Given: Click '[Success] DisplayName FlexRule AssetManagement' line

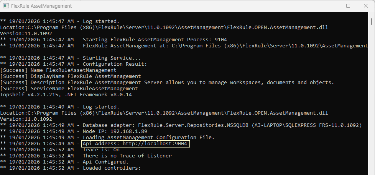Looking at the screenshot, I should click(71, 76).
